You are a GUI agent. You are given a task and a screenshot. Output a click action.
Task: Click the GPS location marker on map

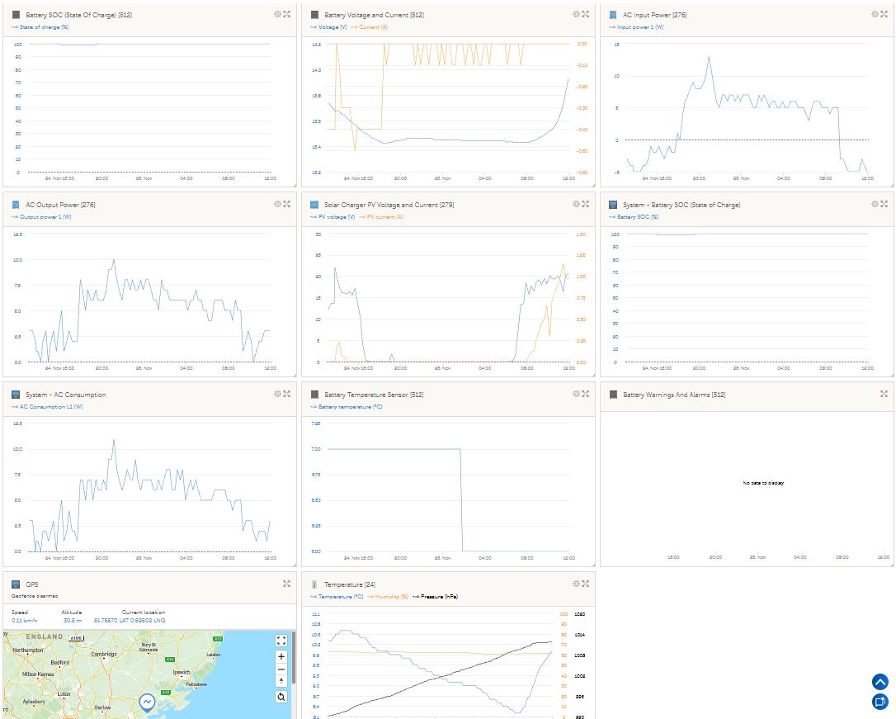[x=147, y=702]
